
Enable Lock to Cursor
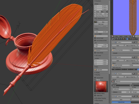(x=95, y=38)
